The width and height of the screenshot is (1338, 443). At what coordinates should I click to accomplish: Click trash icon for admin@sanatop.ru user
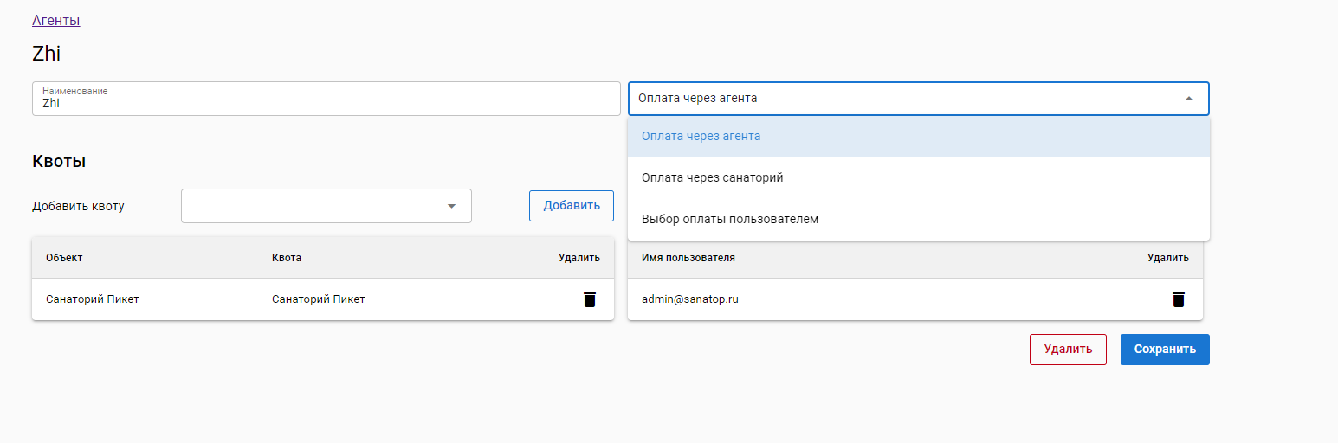click(1178, 299)
